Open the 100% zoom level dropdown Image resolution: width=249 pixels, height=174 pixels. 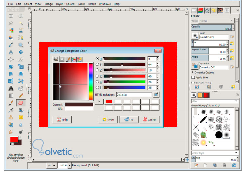[x=70, y=166]
